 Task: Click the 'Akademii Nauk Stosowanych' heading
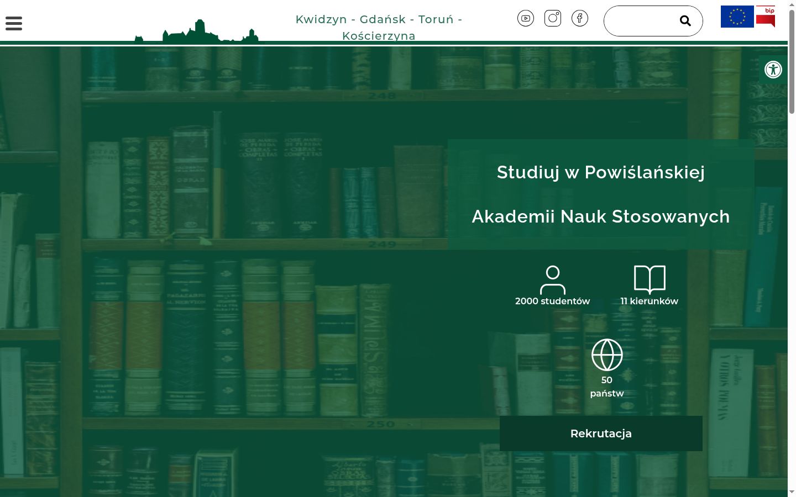pyautogui.click(x=601, y=216)
